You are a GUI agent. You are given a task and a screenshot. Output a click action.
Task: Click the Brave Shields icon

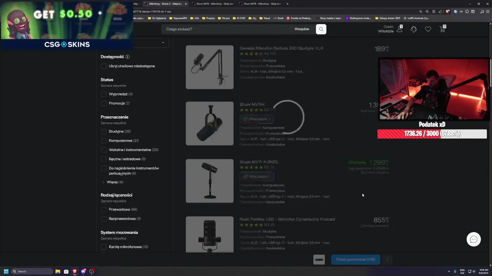447,11
